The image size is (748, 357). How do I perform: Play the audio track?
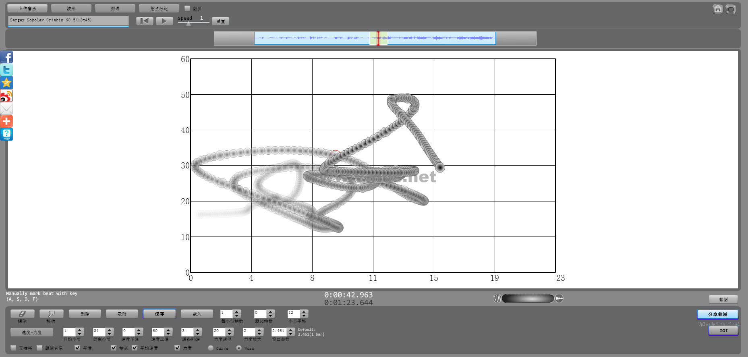pyautogui.click(x=164, y=21)
